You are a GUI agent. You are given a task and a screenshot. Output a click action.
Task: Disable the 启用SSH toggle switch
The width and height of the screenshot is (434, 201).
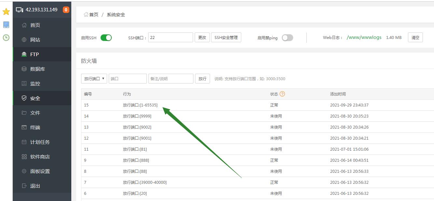coord(106,38)
